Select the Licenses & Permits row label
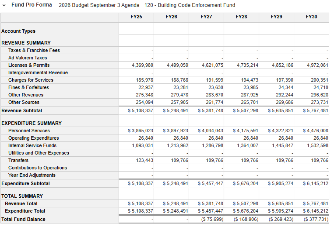Image resolution: width=334 pixels, height=227 pixels. 29,65
